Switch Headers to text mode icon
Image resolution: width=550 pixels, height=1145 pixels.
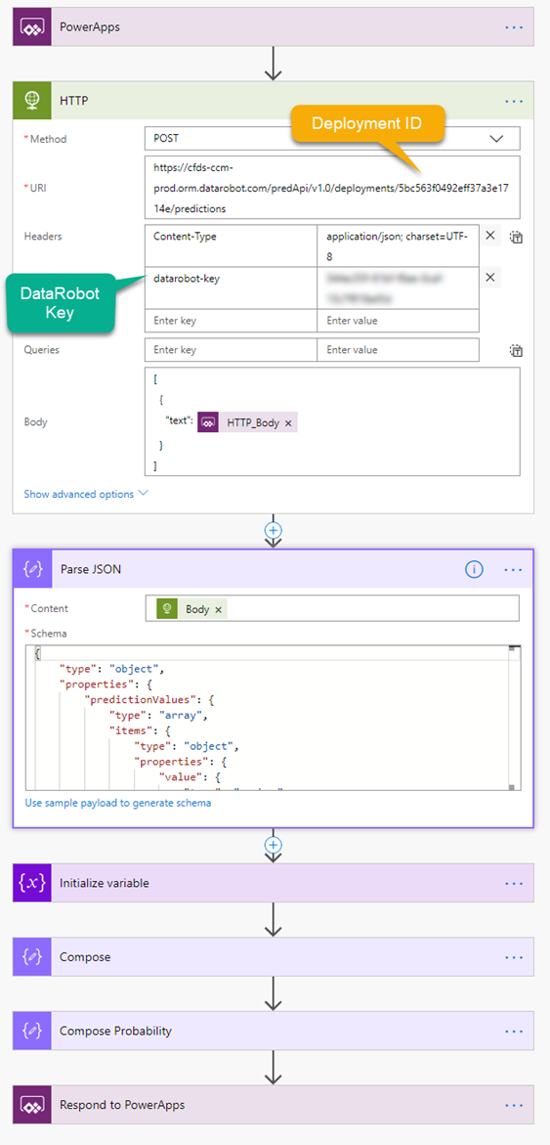click(516, 238)
